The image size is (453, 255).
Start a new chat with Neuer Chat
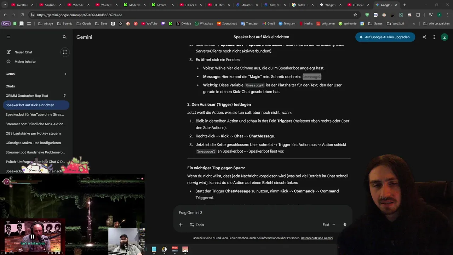[x=23, y=52]
